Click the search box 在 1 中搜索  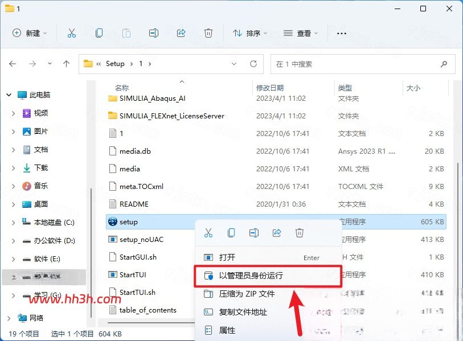[363, 64]
